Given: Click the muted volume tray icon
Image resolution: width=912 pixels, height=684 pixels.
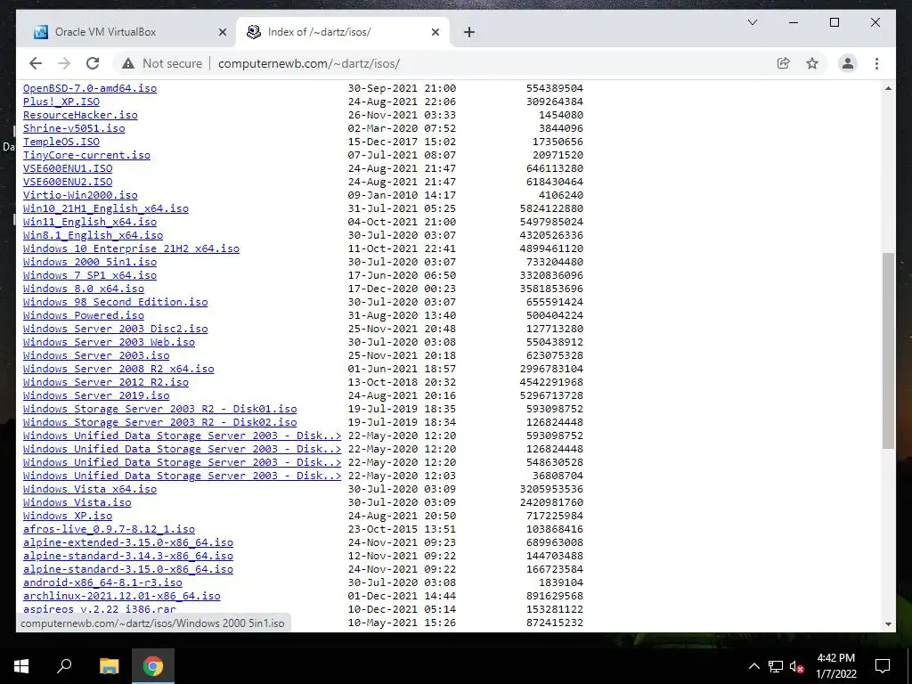Looking at the screenshot, I should click(x=796, y=666).
